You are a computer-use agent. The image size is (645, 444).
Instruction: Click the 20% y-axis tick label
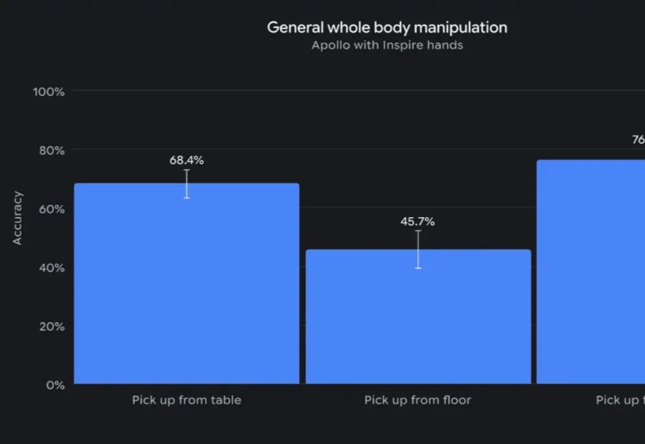click(52, 327)
